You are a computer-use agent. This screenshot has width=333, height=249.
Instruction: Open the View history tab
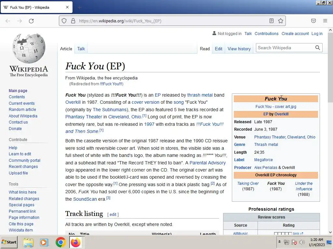239,49
